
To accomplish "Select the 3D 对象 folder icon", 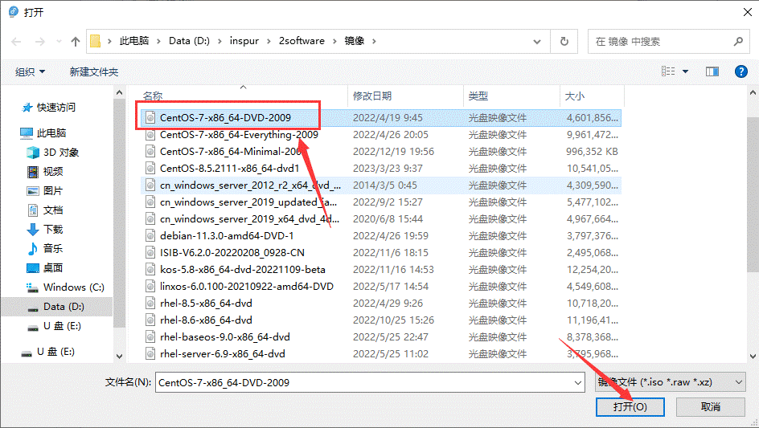I will pyautogui.click(x=33, y=152).
